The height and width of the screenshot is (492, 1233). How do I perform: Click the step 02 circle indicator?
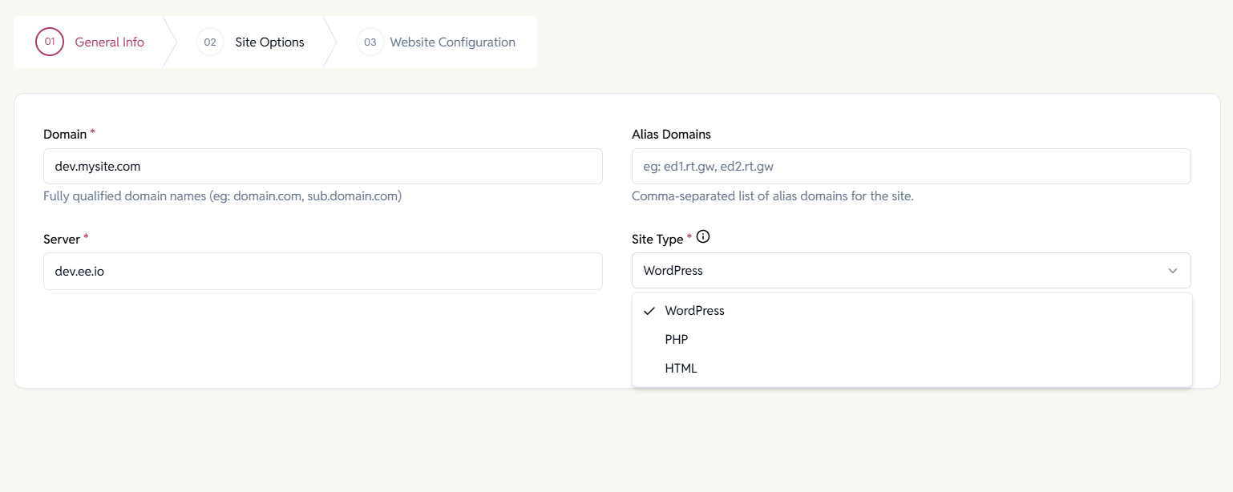[210, 42]
